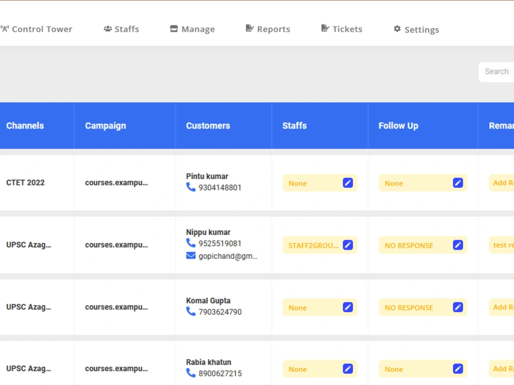The height and width of the screenshot is (385, 514).
Task: Edit follow up for Nippu kumar
Action: point(458,245)
